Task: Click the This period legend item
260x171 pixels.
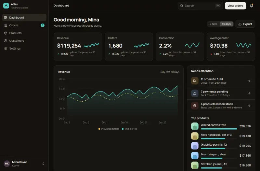Action: tap(129, 129)
